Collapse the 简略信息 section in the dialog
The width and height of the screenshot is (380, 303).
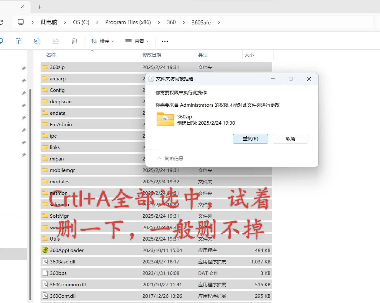click(x=159, y=158)
